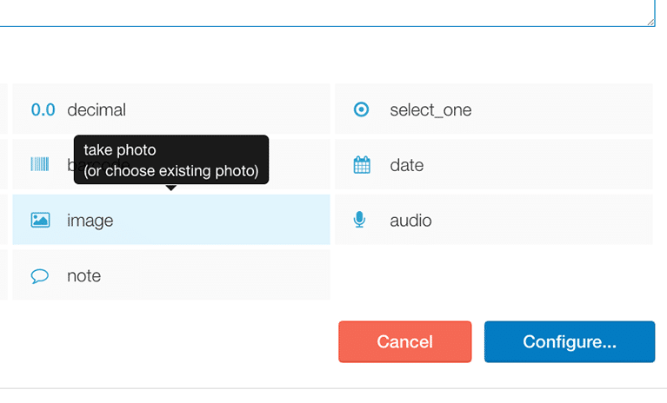Image resolution: width=667 pixels, height=403 pixels.
Task: Click the blue 0.0 decimal icon
Action: pyautogui.click(x=43, y=110)
